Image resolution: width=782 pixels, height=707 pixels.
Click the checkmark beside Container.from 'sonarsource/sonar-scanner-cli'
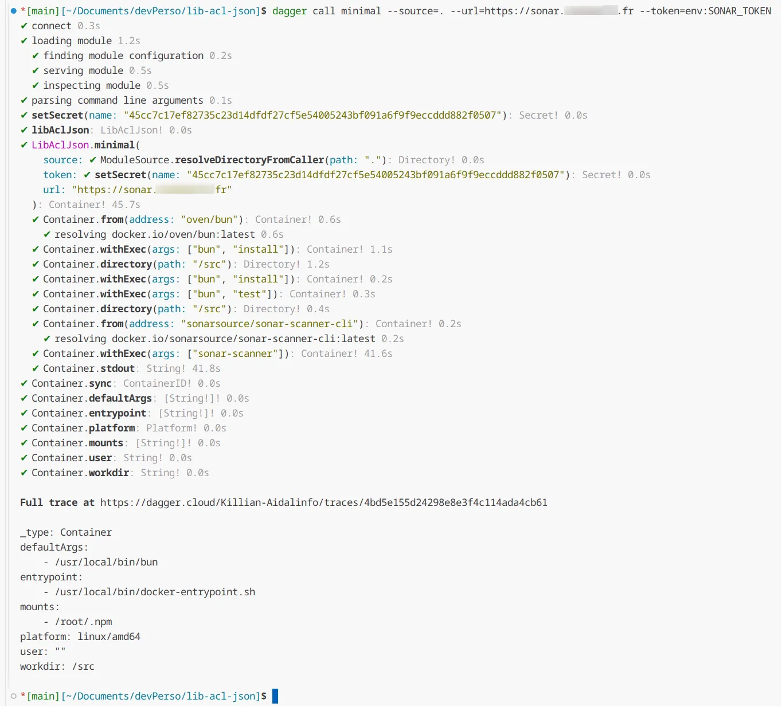36,324
